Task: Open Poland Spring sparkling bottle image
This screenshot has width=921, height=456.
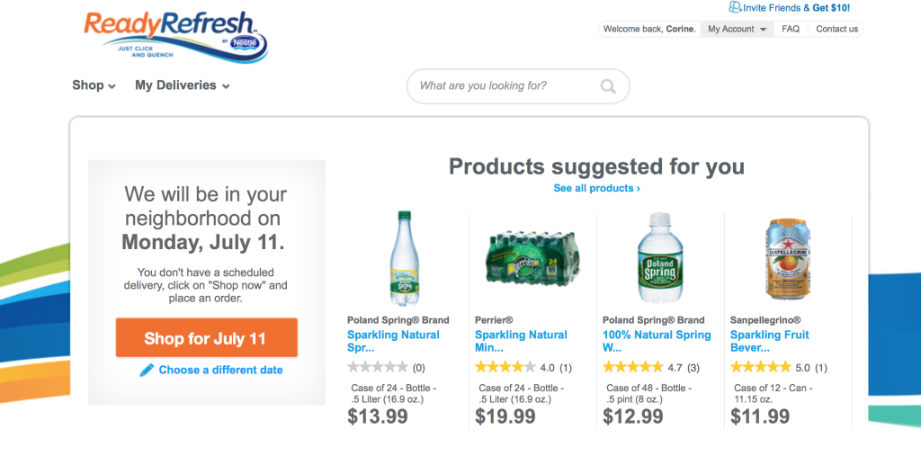Action: (405, 258)
